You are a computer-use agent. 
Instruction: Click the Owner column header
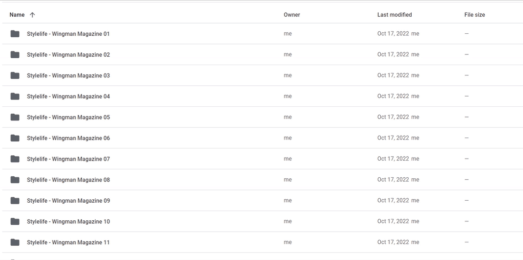click(x=292, y=15)
